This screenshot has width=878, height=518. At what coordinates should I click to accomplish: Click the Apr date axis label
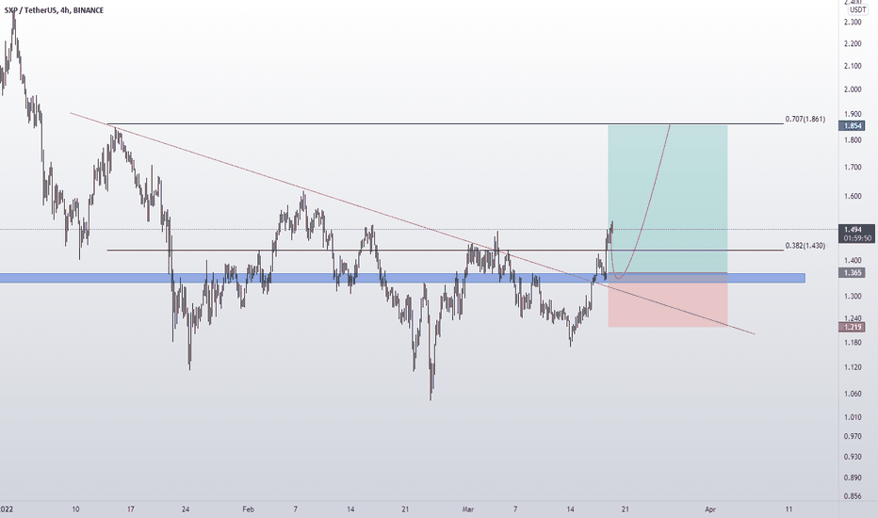(710, 510)
